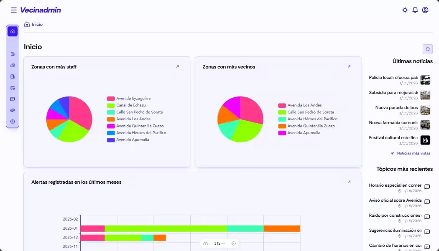The image size is (439, 251).
Task: Open the chat messages sidebar icon
Action: click(x=13, y=99)
